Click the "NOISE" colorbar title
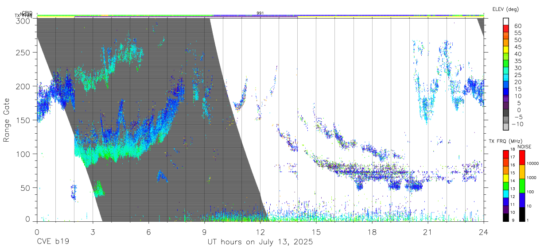The width and height of the screenshot is (544, 251). pyautogui.click(x=525, y=147)
